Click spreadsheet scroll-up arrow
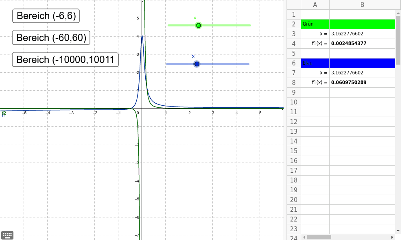This screenshot has height=241, width=402. 398,13
